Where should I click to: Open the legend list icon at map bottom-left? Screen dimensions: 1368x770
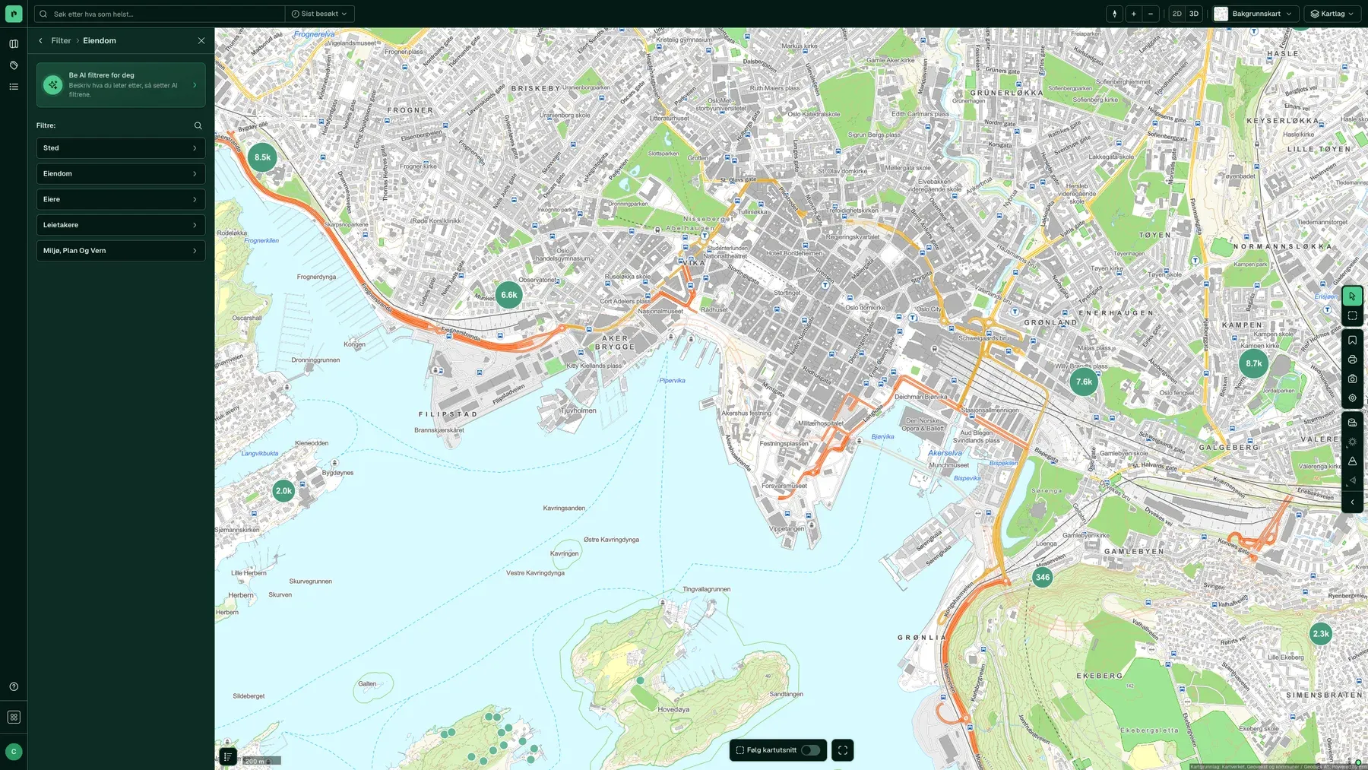point(228,756)
